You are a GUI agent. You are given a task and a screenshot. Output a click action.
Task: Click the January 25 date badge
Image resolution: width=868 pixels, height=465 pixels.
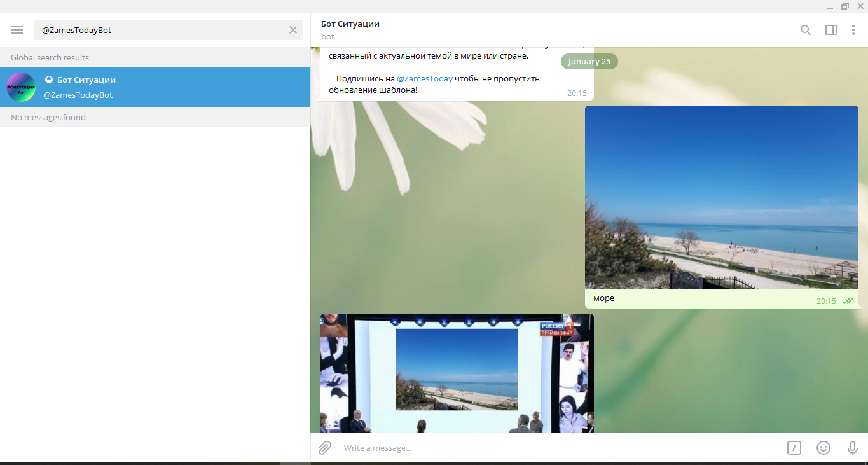tap(589, 62)
